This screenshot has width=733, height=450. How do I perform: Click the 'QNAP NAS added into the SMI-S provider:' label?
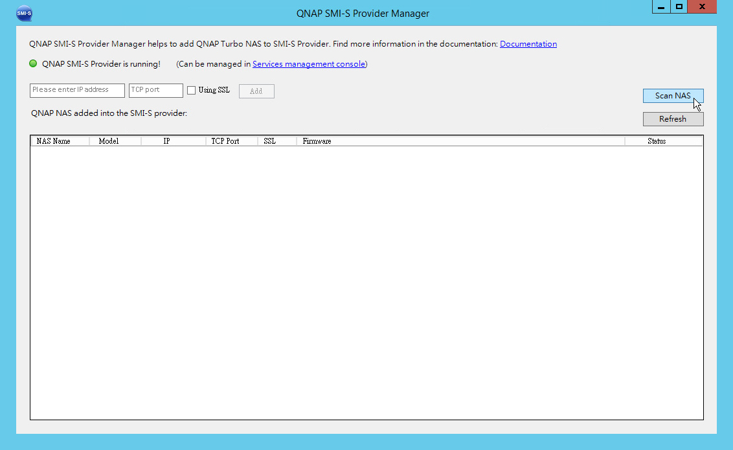(109, 113)
